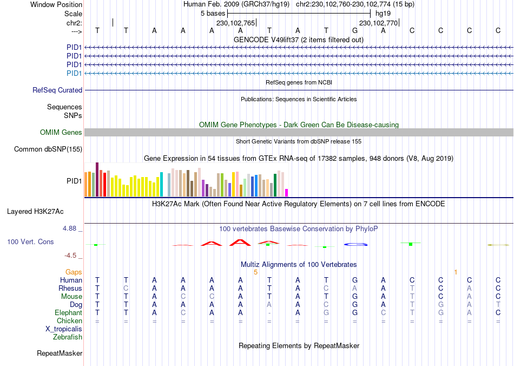
Task: Click the Window Position label
Action: [56, 4]
